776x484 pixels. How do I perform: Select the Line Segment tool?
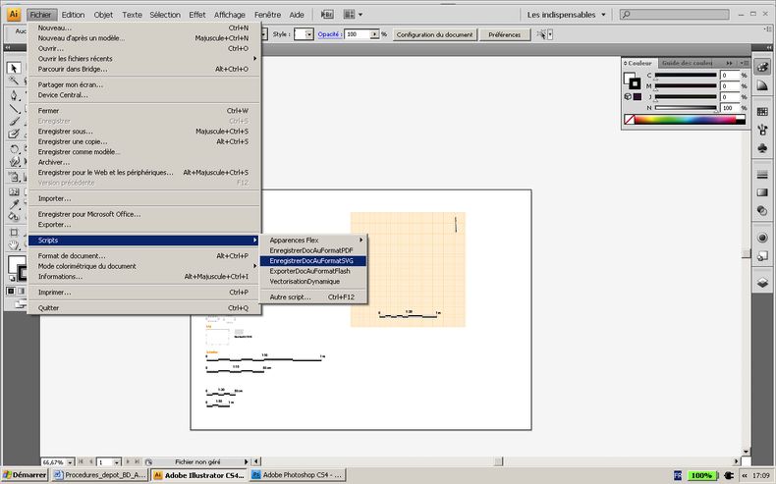pos(14,109)
